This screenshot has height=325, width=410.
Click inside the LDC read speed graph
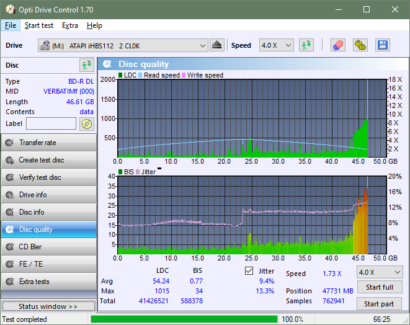(252, 118)
